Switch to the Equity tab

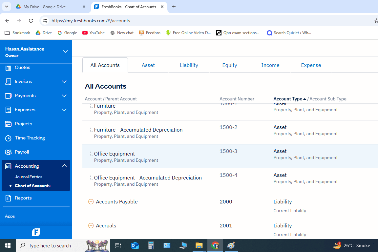coord(229,65)
